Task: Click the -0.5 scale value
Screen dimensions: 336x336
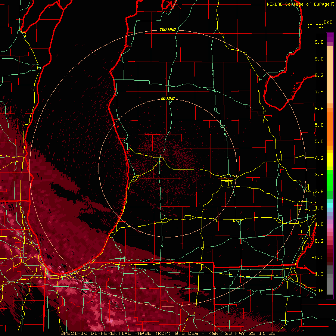Action: coord(318,258)
